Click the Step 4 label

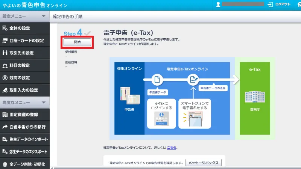(x=73, y=33)
